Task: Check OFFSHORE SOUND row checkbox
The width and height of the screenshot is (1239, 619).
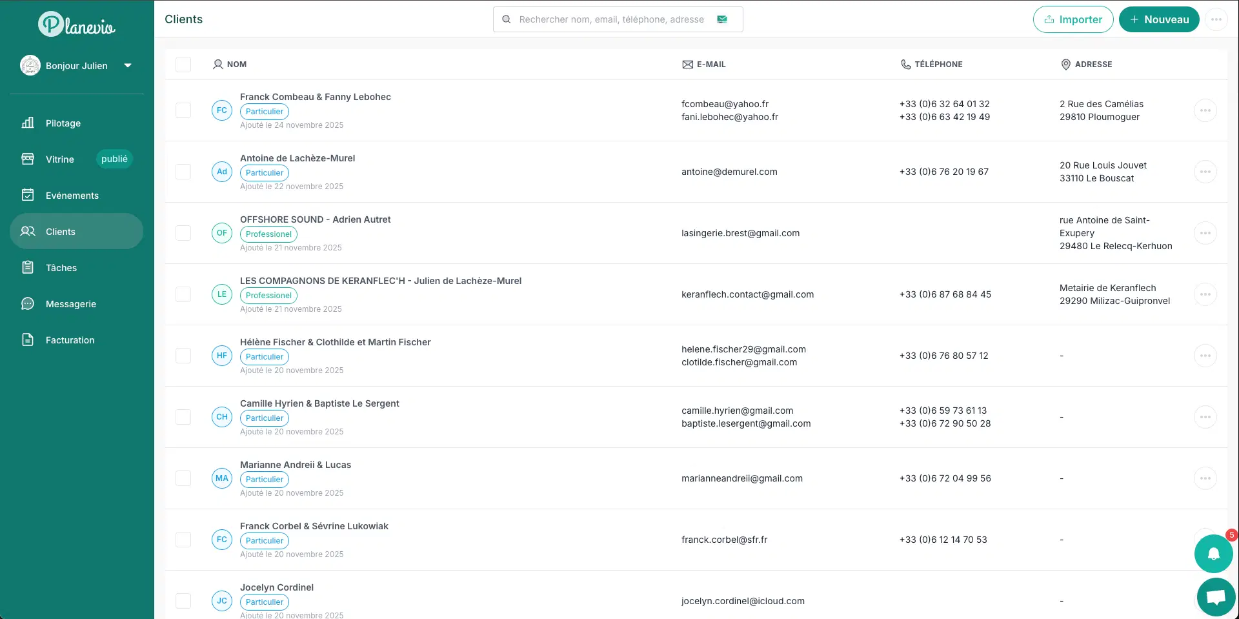Action: (183, 233)
